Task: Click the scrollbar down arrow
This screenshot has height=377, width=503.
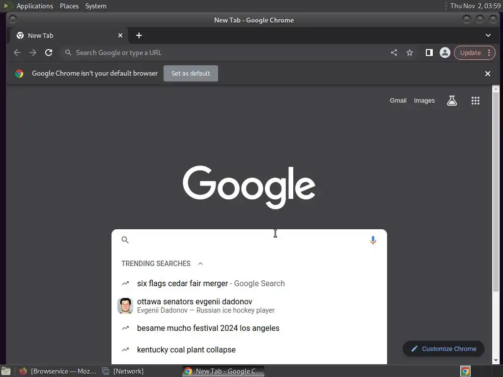Action: pyautogui.click(x=496, y=360)
